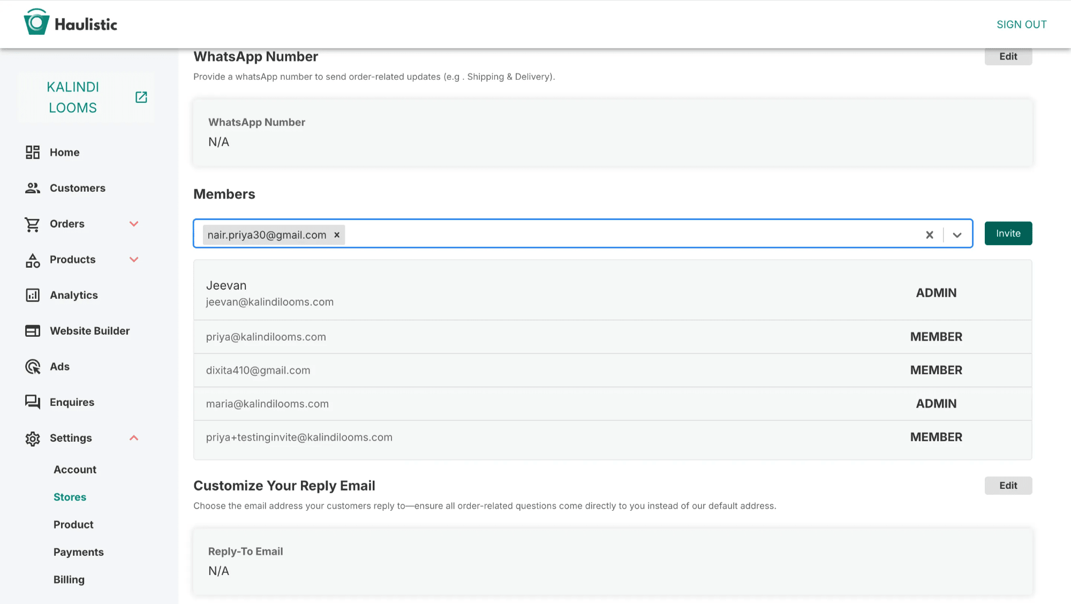Viewport: 1071px width, 604px height.
Task: Remove nair.priya30@gmail.com chip from invite field
Action: tap(337, 235)
